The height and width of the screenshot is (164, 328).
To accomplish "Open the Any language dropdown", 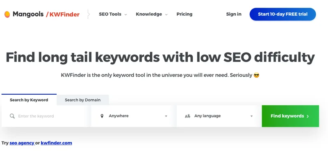I will (219, 116).
